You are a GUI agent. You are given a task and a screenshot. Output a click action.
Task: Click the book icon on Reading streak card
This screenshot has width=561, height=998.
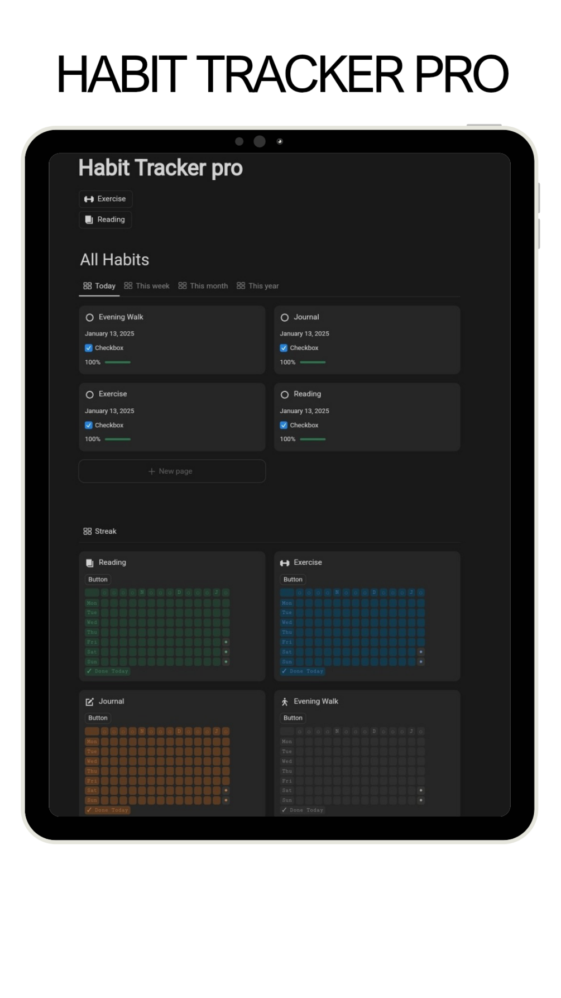tap(89, 563)
